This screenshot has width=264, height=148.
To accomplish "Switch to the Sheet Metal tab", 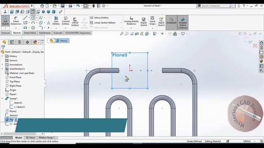I will click(30, 33).
